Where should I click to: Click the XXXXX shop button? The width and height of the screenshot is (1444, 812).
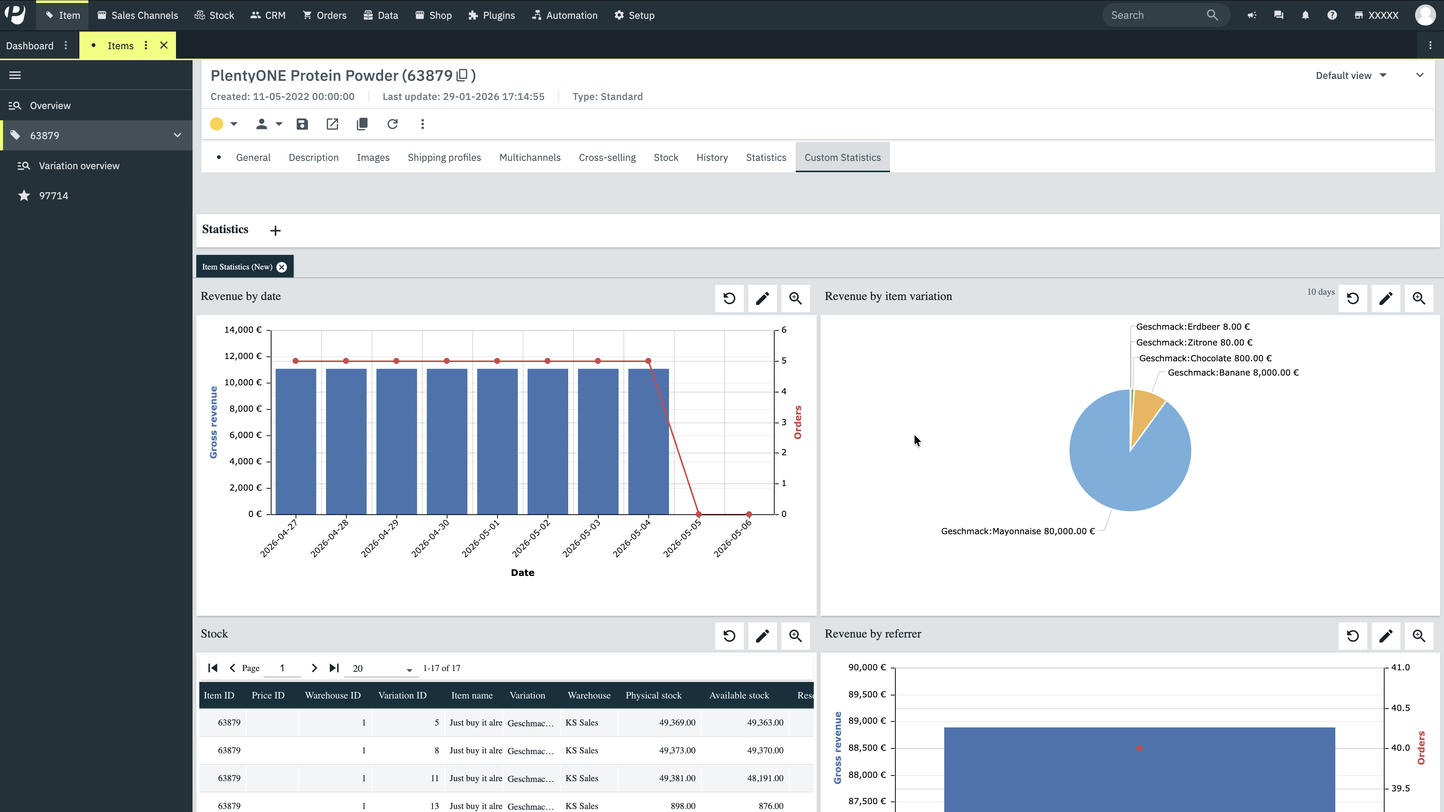[1376, 15]
